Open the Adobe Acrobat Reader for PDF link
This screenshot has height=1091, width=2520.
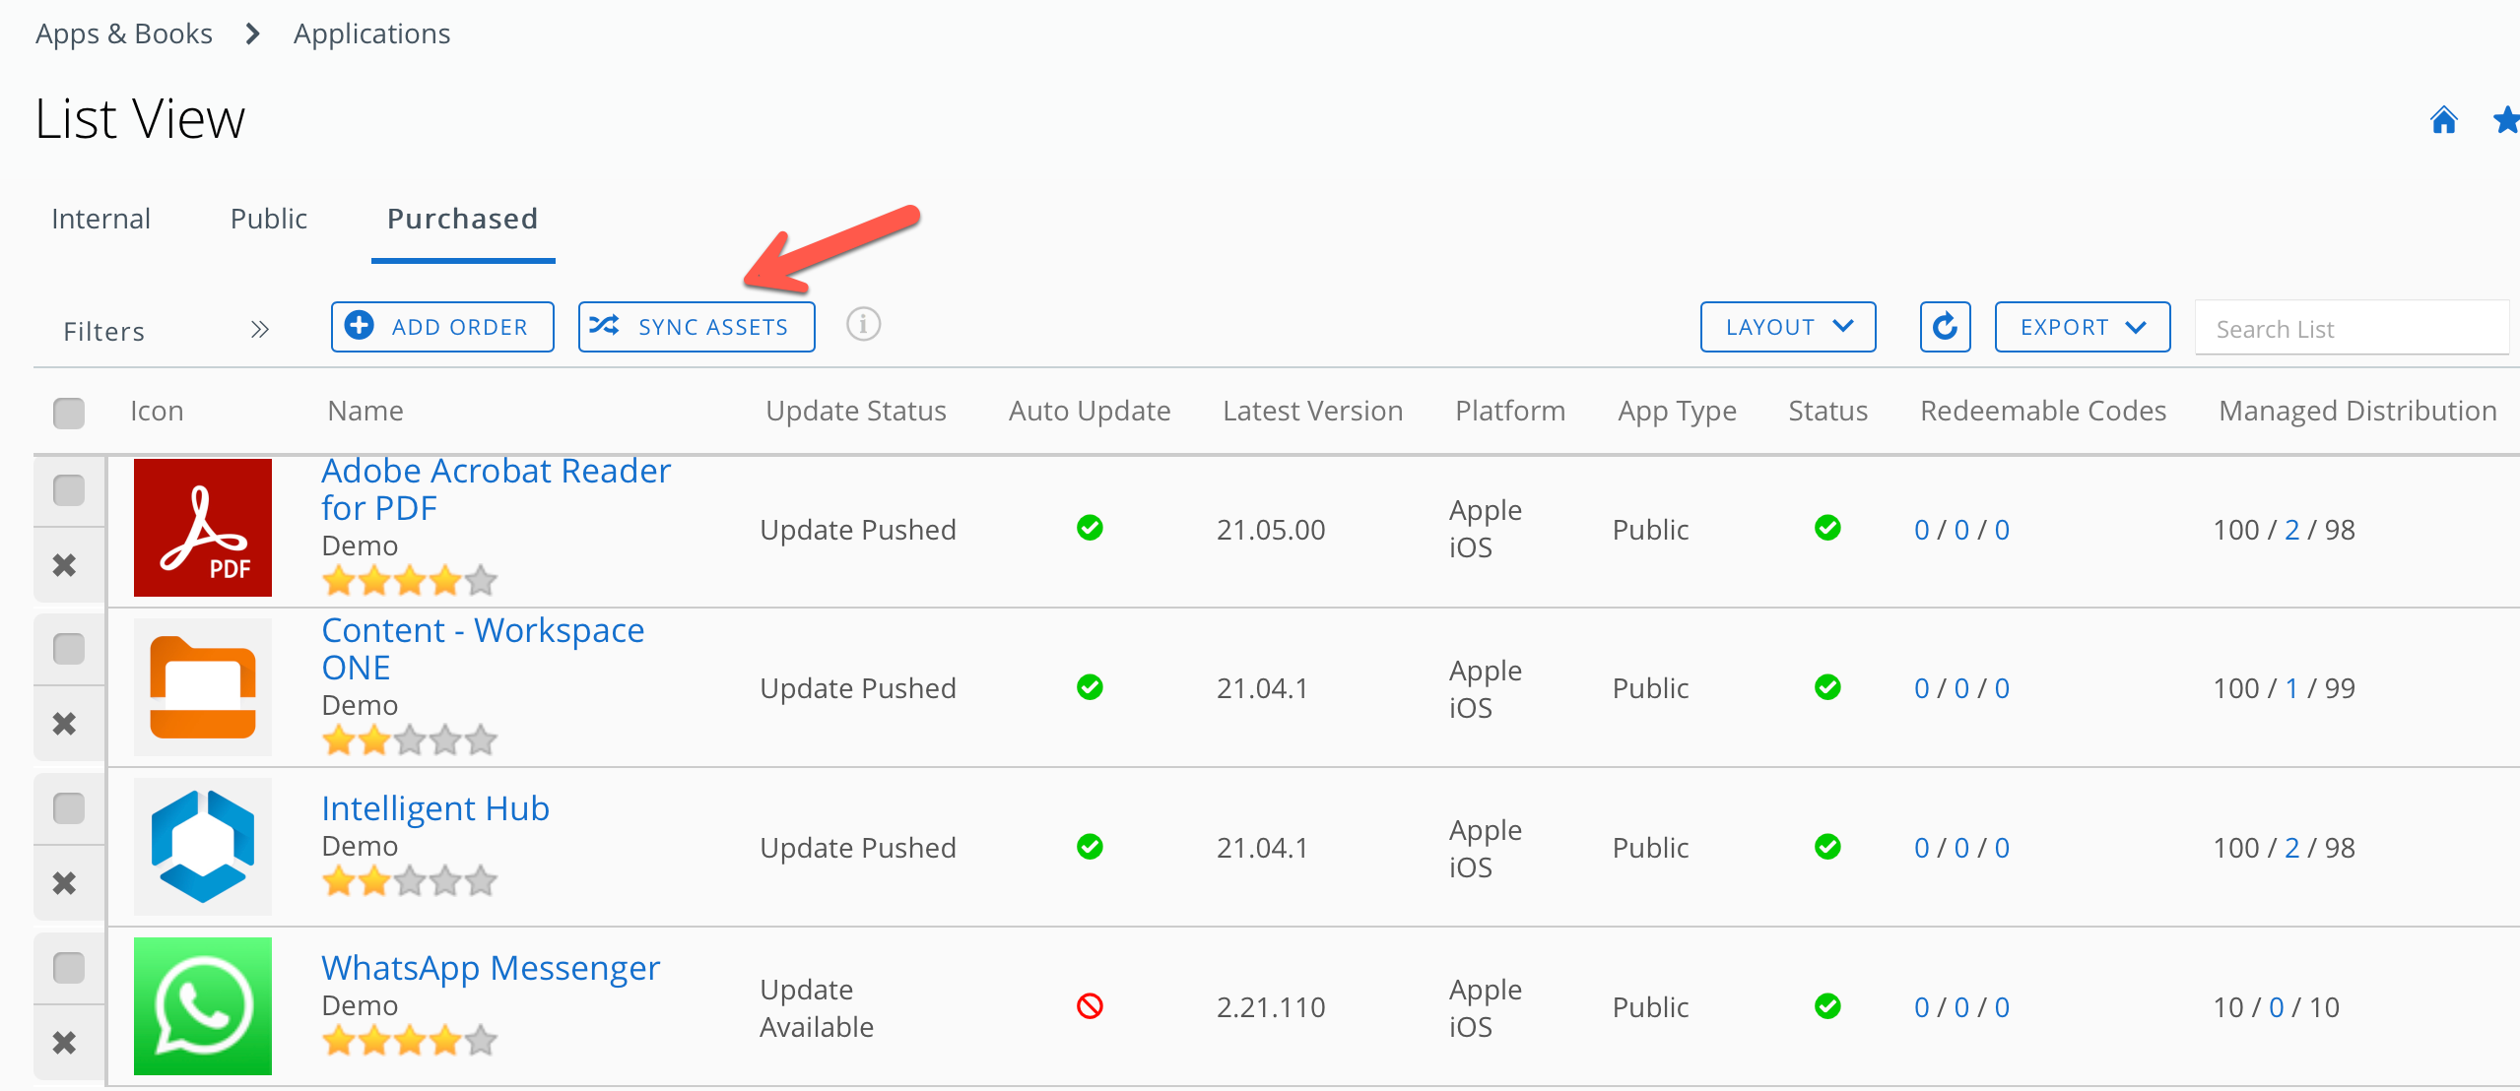click(496, 488)
